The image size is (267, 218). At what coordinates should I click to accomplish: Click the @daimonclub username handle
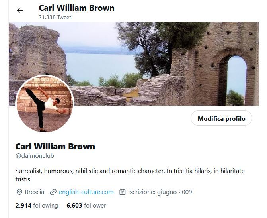point(35,156)
